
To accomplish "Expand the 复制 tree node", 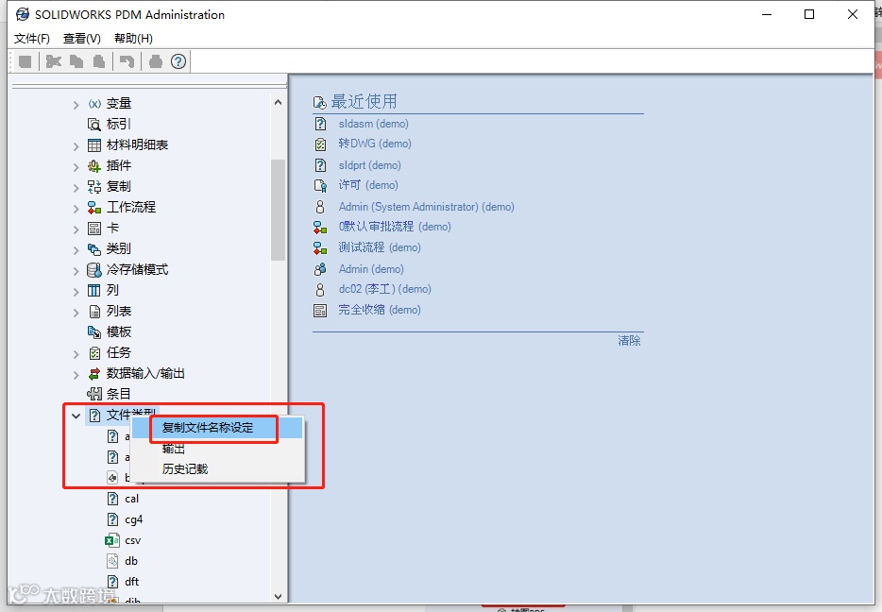I will tap(76, 188).
